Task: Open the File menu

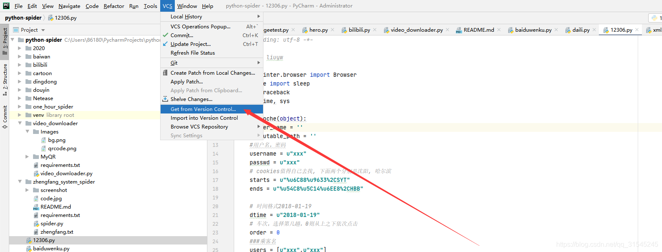Action: click(18, 6)
